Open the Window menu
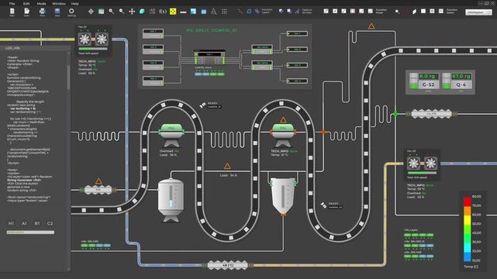This screenshot has height=279, width=497. (59, 3)
